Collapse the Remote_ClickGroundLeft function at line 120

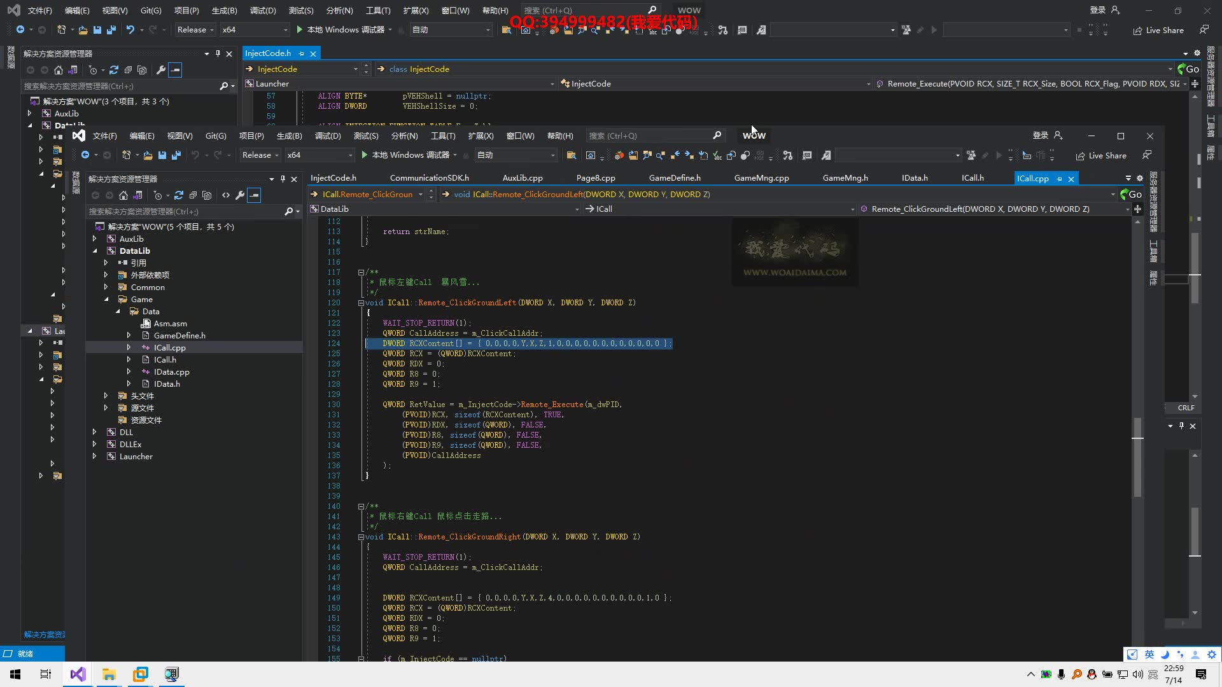tap(361, 303)
